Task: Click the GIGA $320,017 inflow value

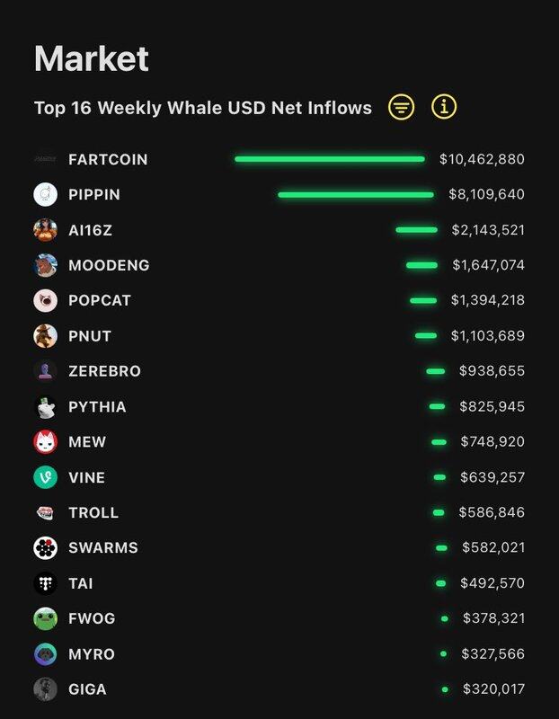Action: [x=493, y=689]
